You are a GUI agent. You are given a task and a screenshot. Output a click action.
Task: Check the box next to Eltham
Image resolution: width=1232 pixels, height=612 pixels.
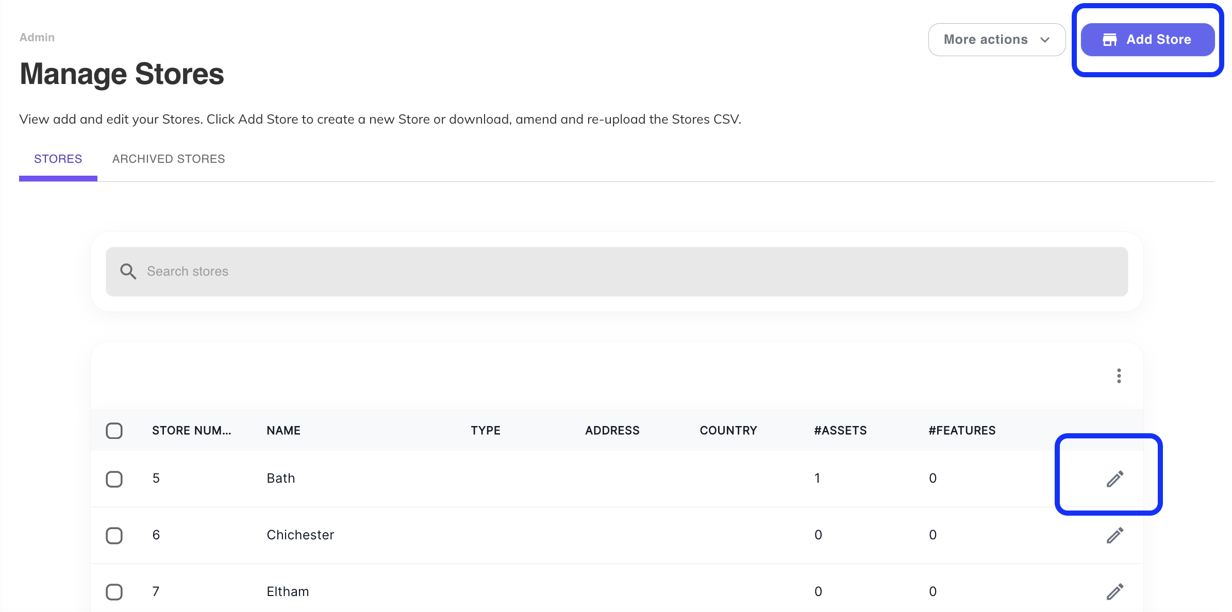(x=114, y=591)
